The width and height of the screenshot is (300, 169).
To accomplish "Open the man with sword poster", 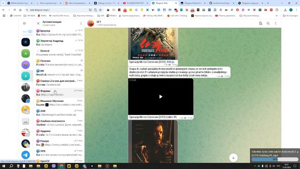I will pos(153,142).
